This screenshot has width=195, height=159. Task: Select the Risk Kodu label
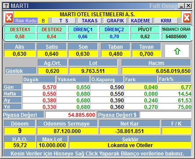(26, 21)
